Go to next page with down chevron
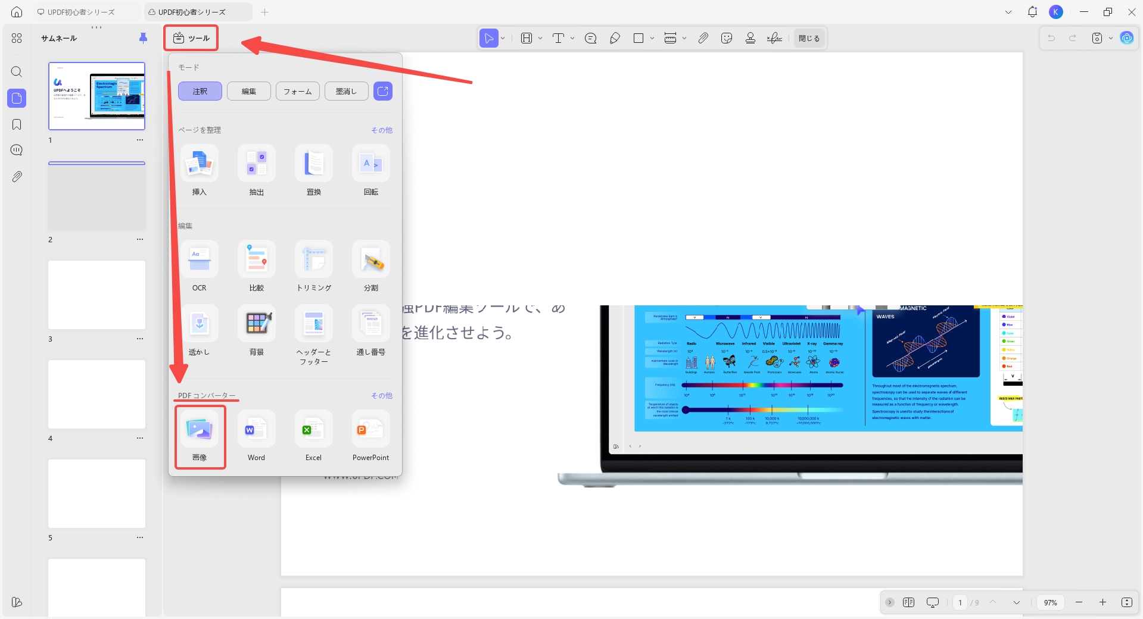The height and width of the screenshot is (619, 1143). pyautogui.click(x=1017, y=602)
